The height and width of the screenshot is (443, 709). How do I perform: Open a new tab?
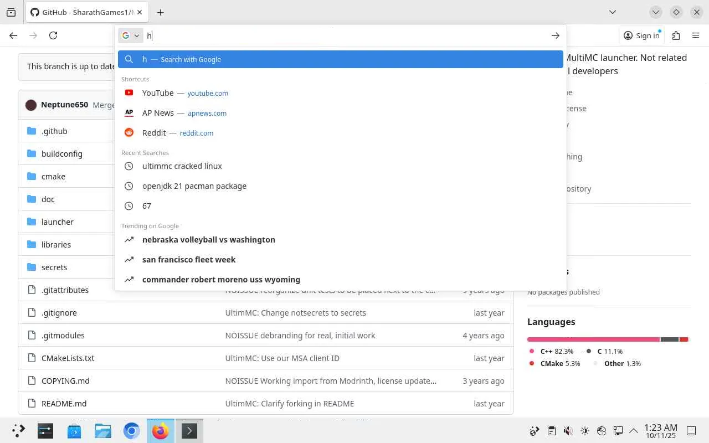(x=160, y=12)
